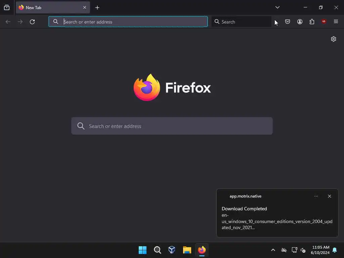The image size is (344, 258).
Task: Focus the top address bar field
Action: pos(128,21)
